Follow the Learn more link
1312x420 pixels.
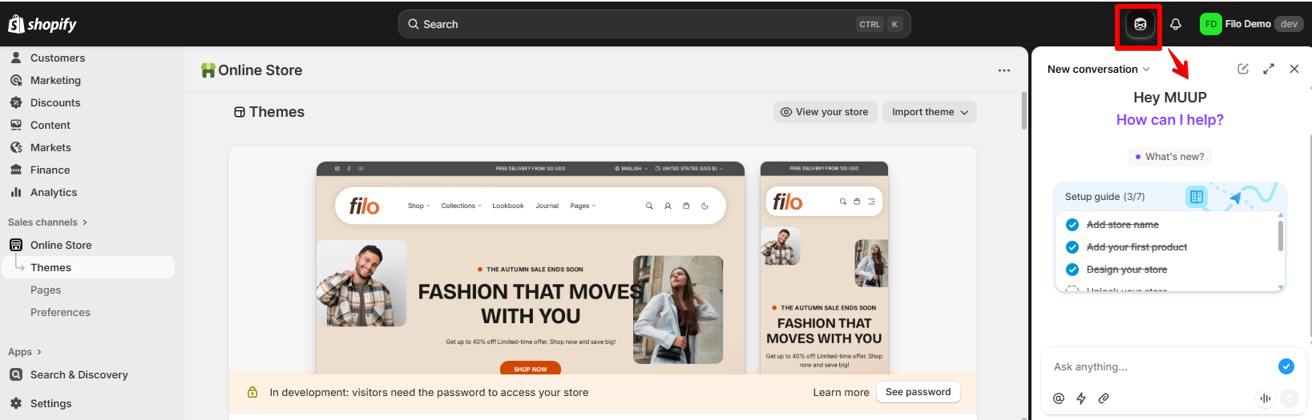[841, 392]
